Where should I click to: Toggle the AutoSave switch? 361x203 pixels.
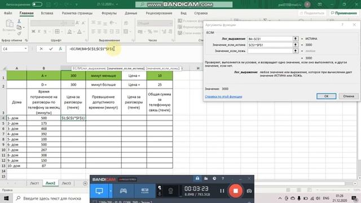(x=37, y=5)
